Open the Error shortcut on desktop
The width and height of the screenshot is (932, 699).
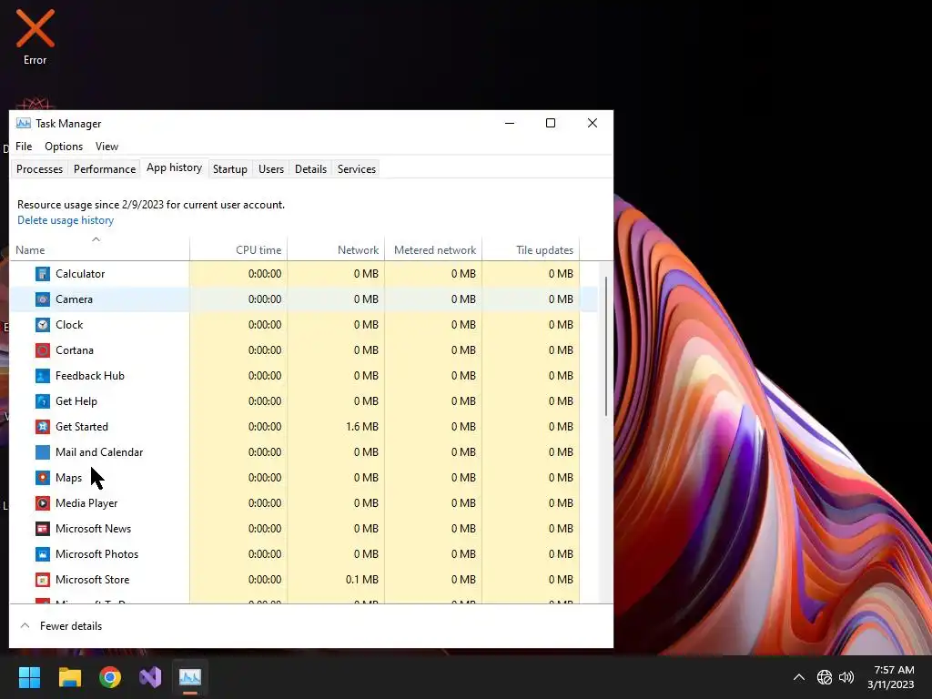click(35, 36)
